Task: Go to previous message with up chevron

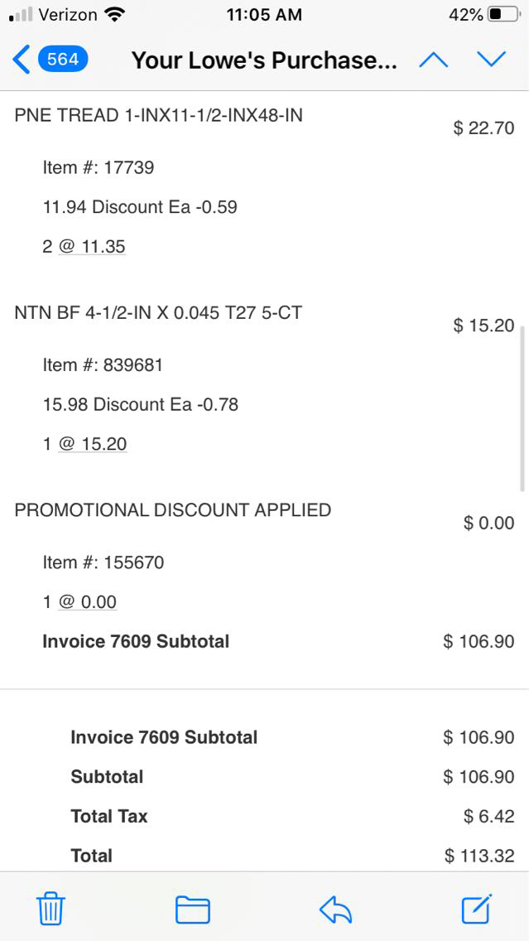Action: (433, 60)
